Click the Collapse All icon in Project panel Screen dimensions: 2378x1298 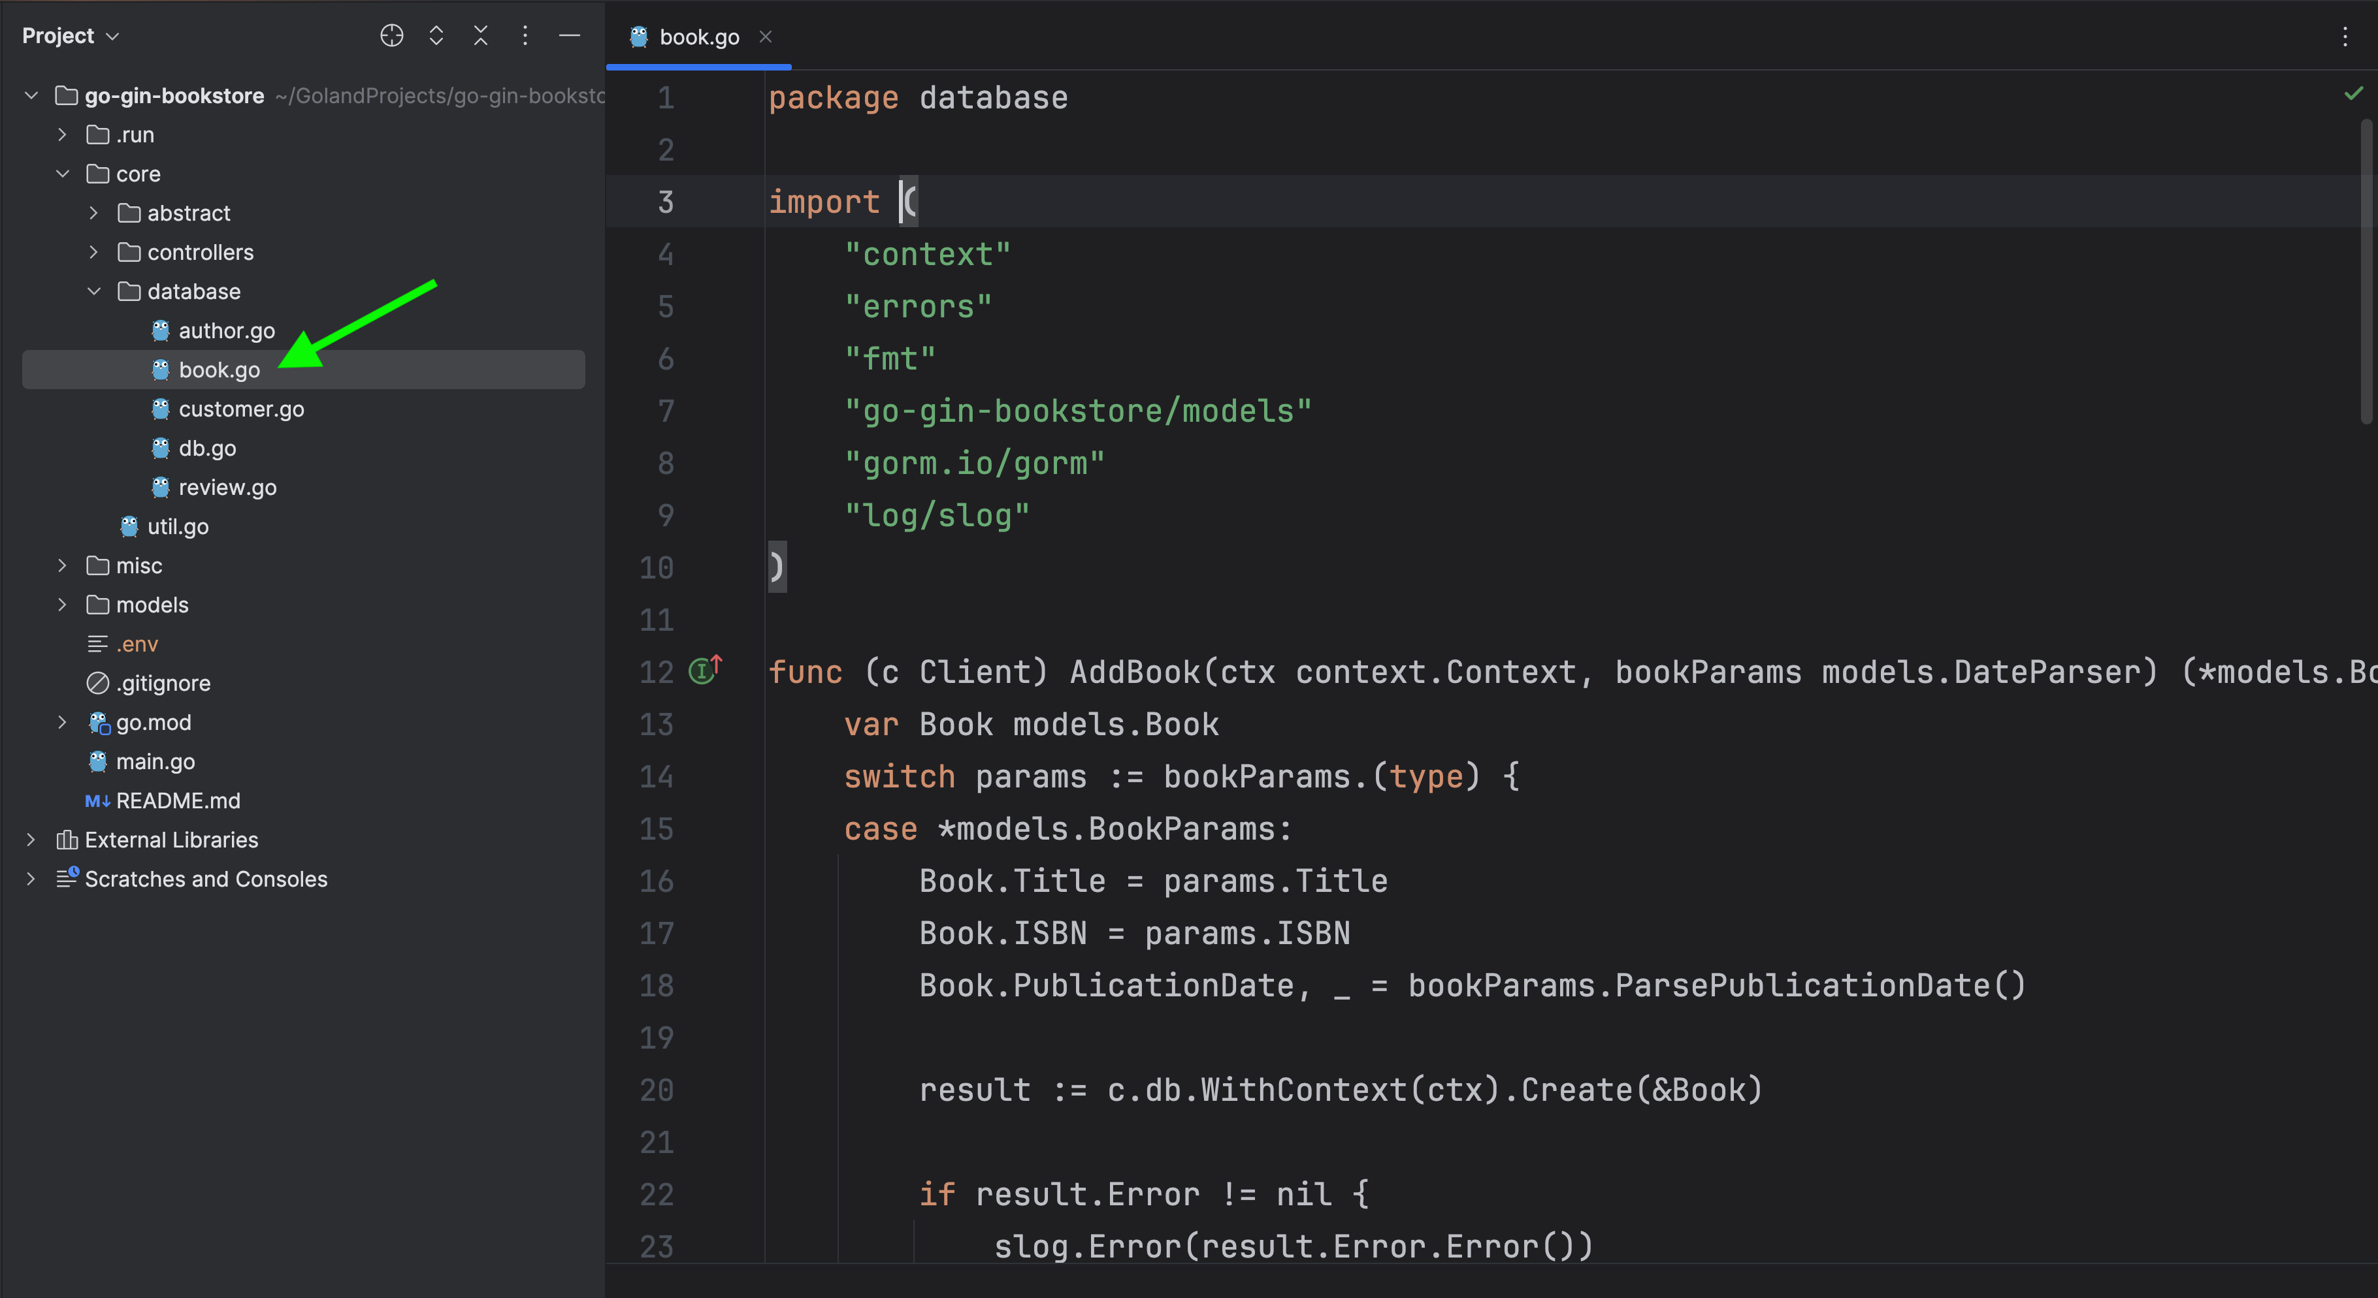point(481,36)
